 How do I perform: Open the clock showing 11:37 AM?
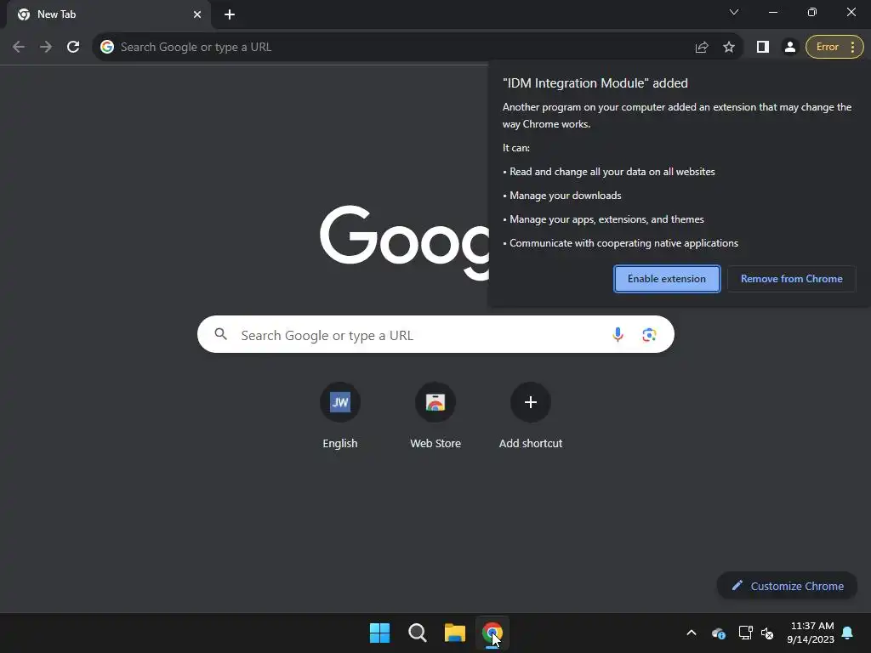pos(811,633)
